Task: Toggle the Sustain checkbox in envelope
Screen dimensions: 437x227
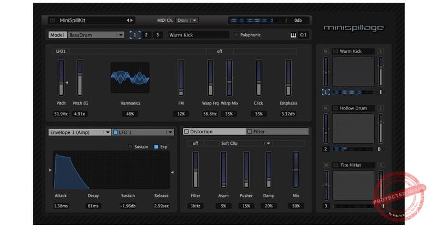Action: click(130, 146)
